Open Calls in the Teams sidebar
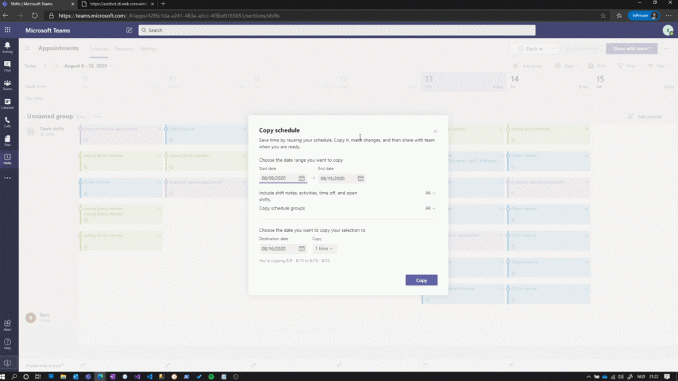This screenshot has width=678, height=381. click(x=7, y=122)
